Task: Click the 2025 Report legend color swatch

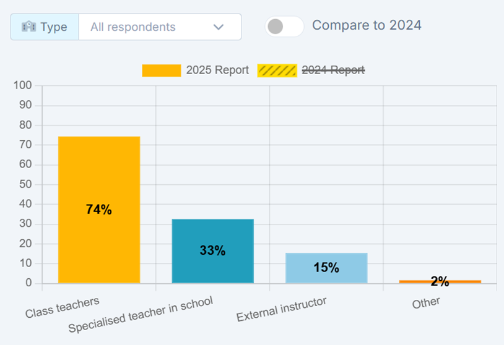Action: (161, 70)
